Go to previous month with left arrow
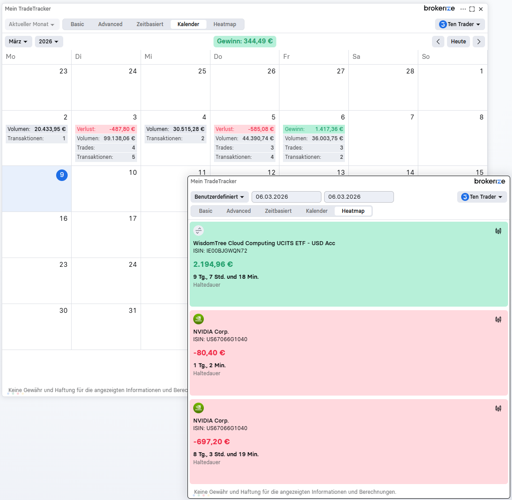Image resolution: width=512 pixels, height=500 pixels. [438, 42]
